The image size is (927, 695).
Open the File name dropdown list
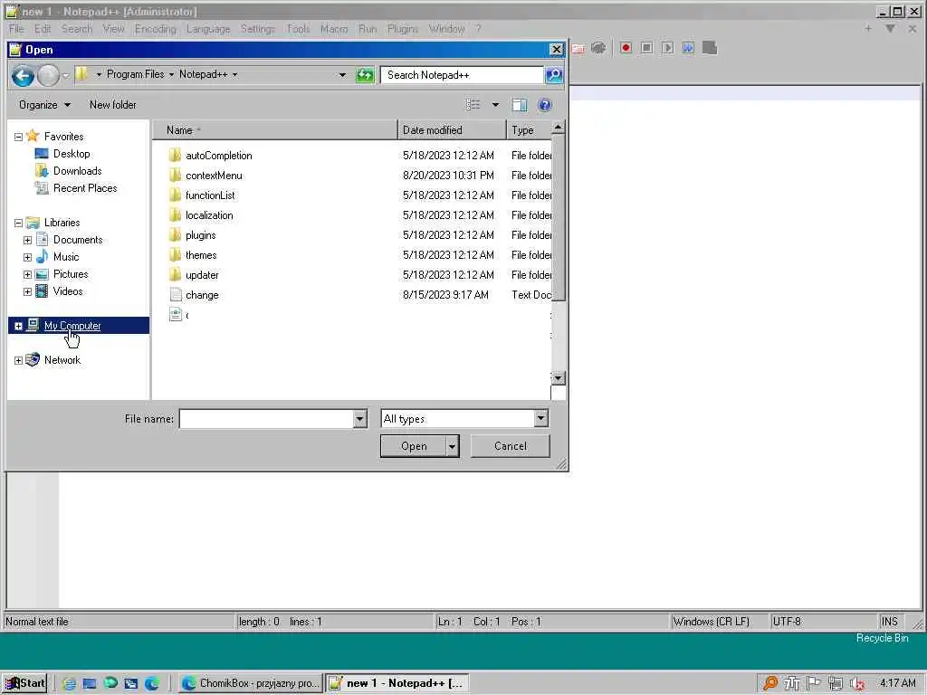tap(360, 419)
